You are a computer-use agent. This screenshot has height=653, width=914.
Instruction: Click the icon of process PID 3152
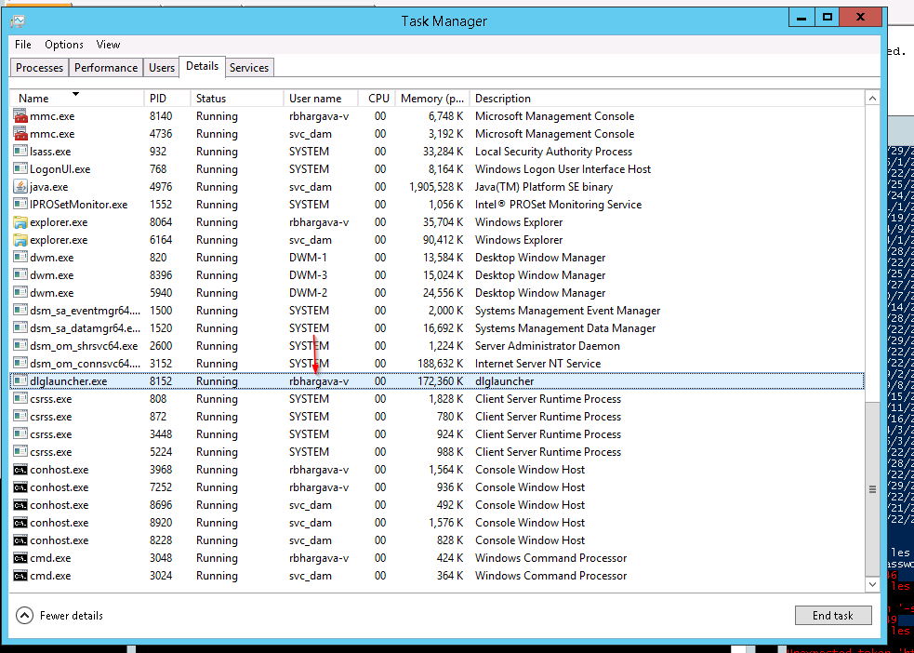click(20, 363)
